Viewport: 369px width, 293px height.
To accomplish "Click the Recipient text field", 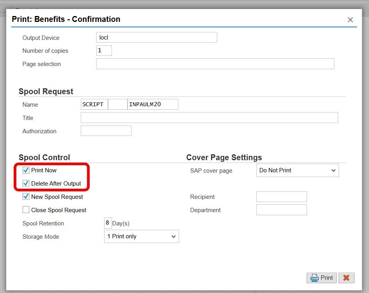I will coord(281,197).
